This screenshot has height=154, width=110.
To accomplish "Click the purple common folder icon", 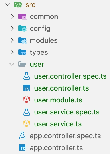I will [22, 17].
